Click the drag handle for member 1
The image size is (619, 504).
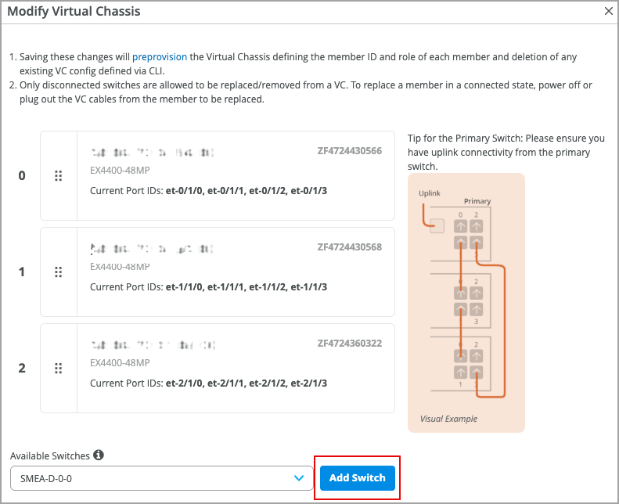(58, 272)
